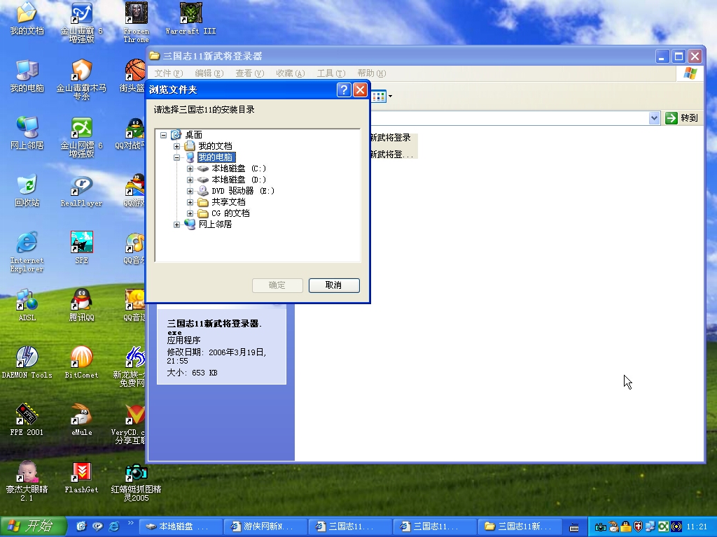The width and height of the screenshot is (717, 537).
Task: Click the 取消 button
Action: (333, 285)
